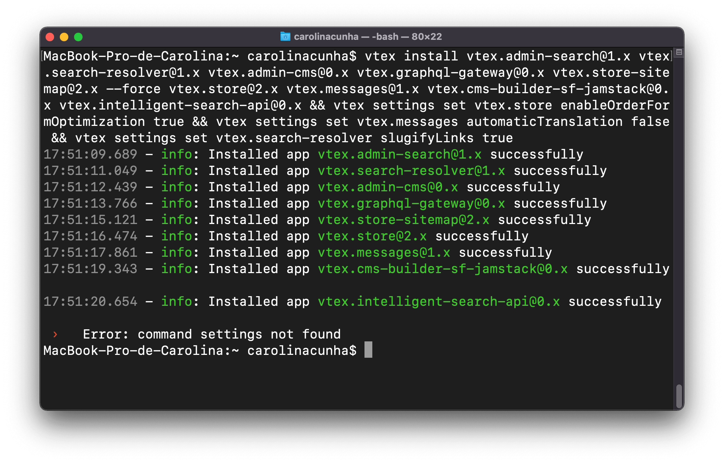Click 'vtex.intelligent-search-api@0.x' in green output

[x=439, y=302]
